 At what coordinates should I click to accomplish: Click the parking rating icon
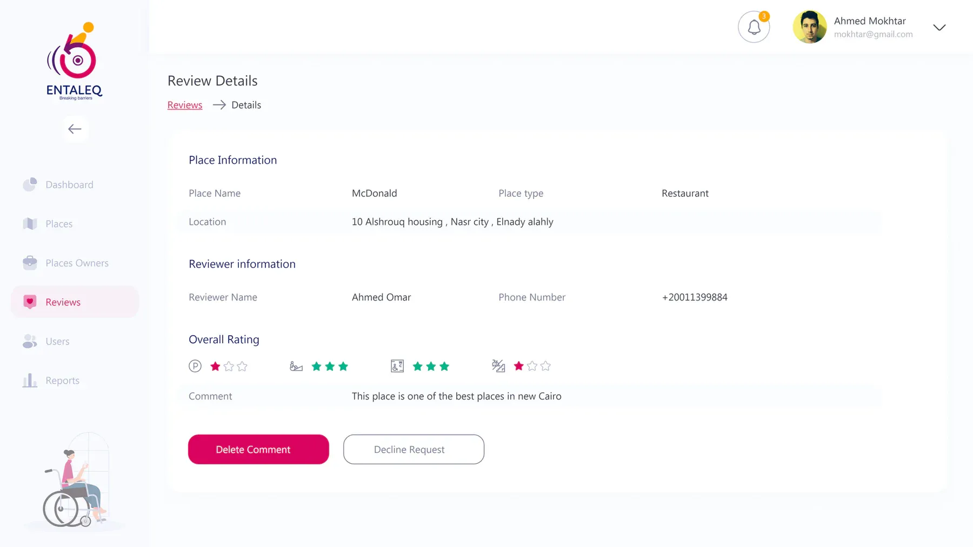(195, 366)
